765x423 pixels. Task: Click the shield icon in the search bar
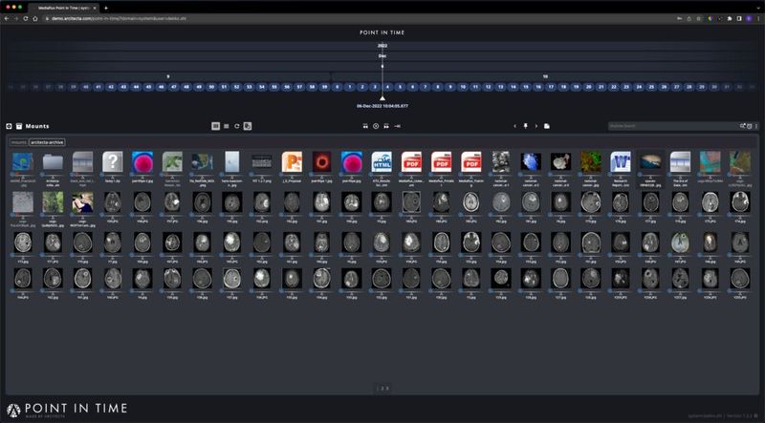(x=750, y=126)
